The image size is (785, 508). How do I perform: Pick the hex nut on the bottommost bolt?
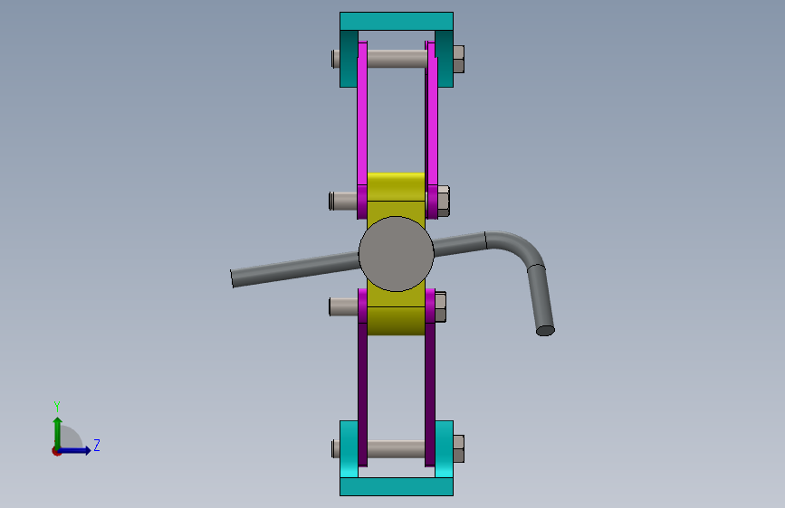pos(458,448)
